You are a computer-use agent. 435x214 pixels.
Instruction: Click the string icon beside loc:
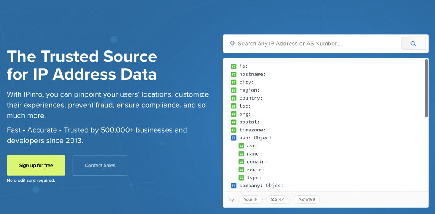[233, 106]
